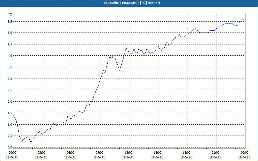Click the 09:00 time label

coord(99,153)
